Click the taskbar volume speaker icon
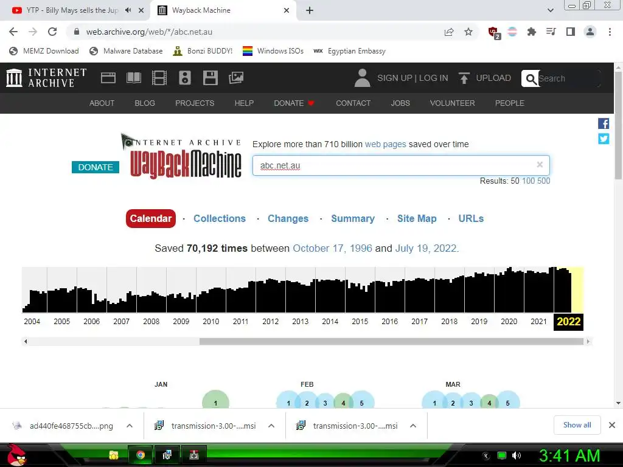This screenshot has height=467, width=623. point(517,455)
